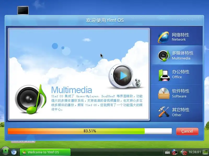Switch to 办公特性 Office tab

177,74
